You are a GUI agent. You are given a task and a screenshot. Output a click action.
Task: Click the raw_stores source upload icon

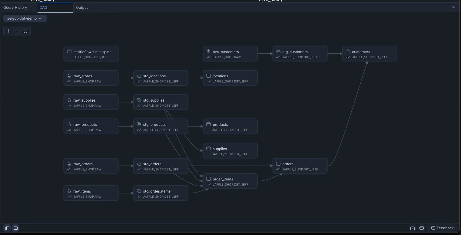[x=69, y=76]
